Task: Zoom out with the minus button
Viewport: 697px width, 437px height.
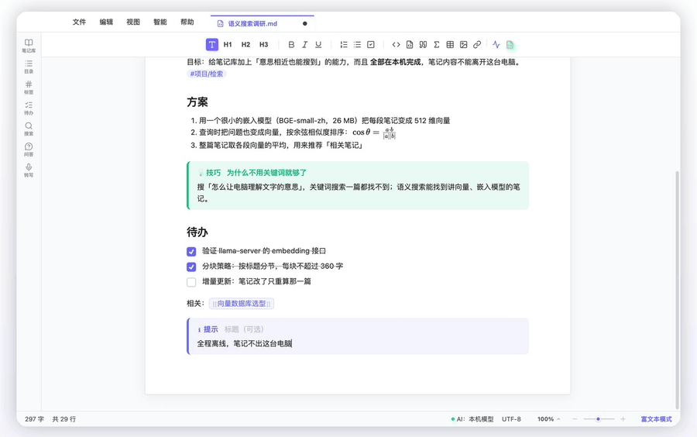Action: point(575,418)
